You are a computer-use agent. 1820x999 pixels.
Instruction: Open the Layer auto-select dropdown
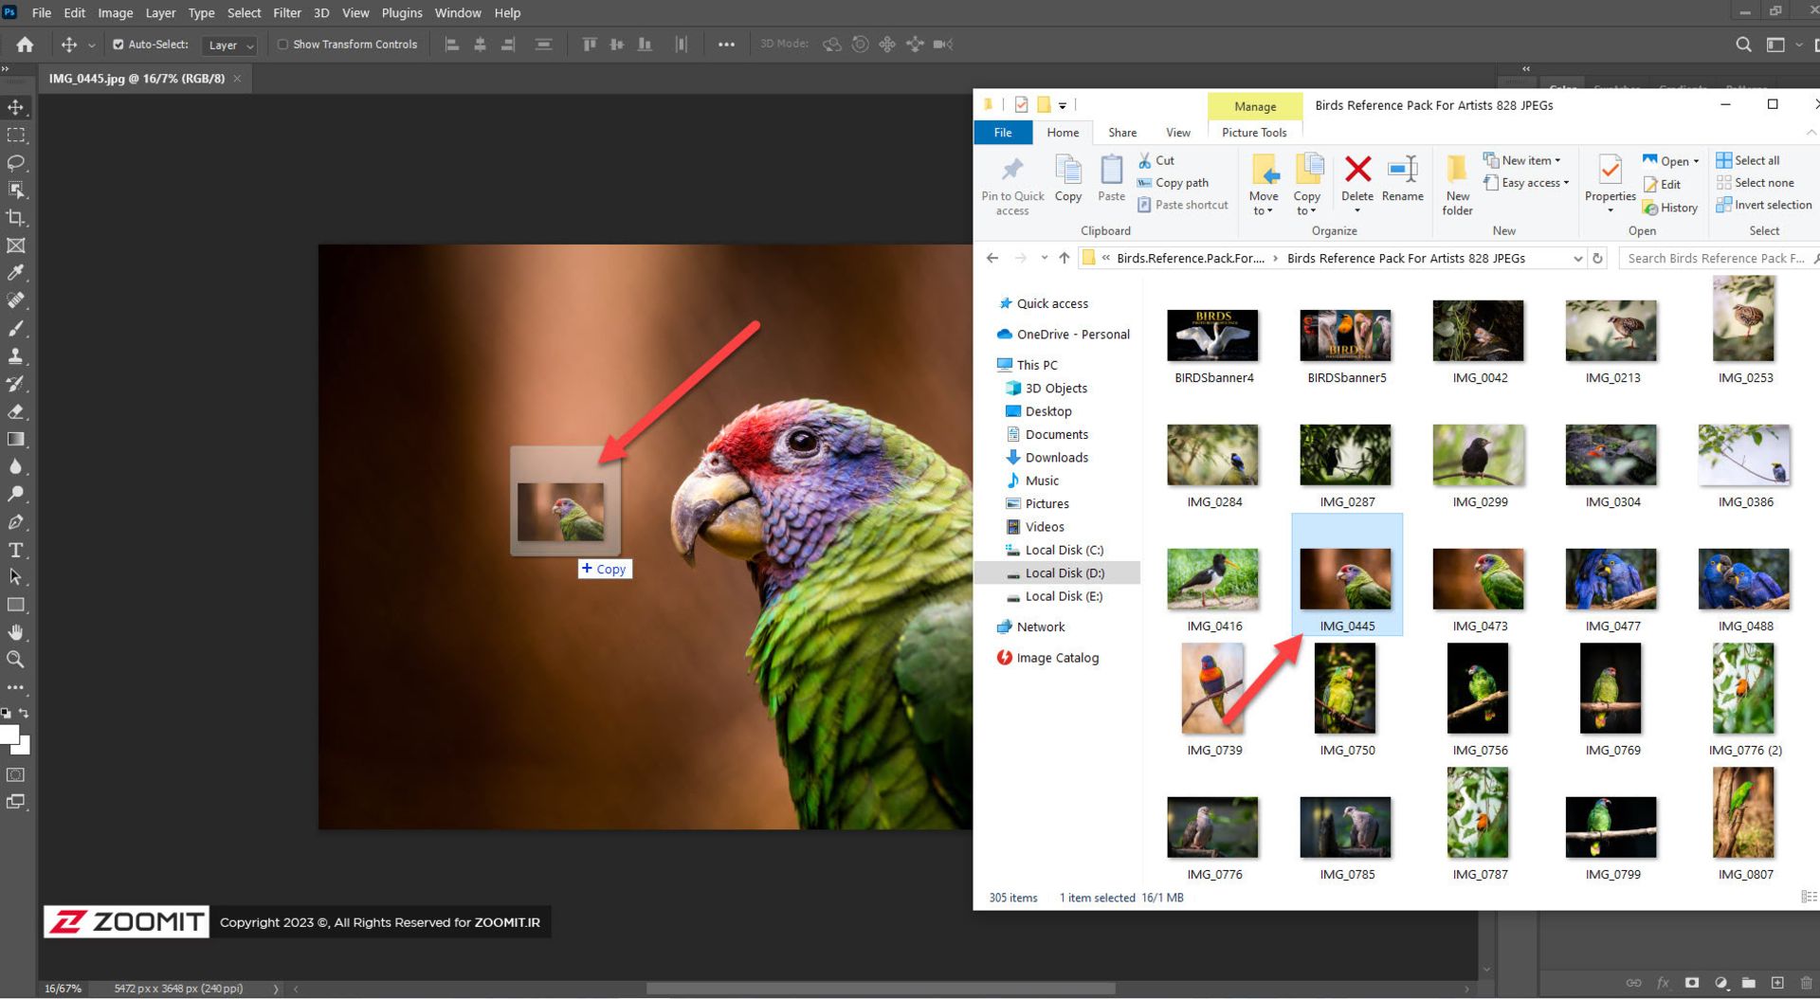coord(231,45)
